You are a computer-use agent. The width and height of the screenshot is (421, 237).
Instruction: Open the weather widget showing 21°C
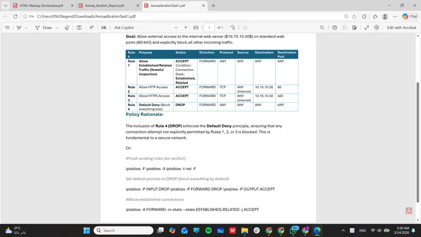(x=16, y=230)
